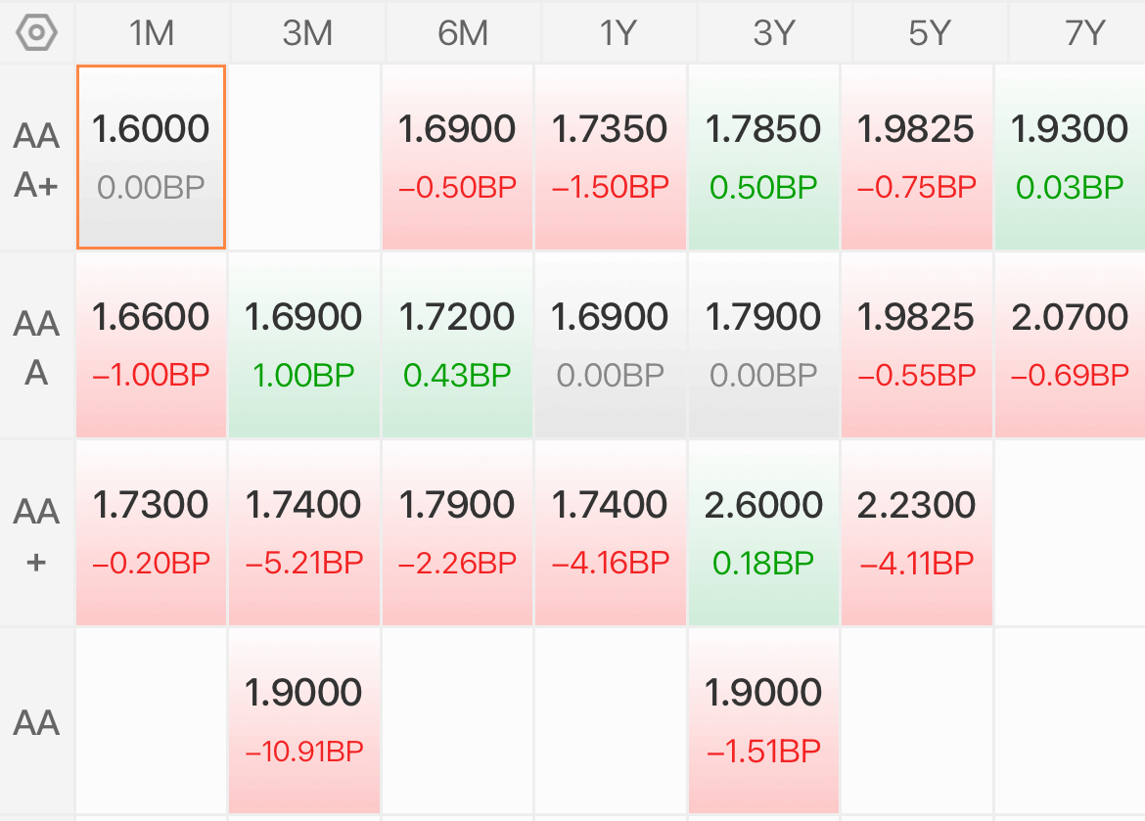
Task: Click AA+ 5Y cell showing 2.2300
Action: (x=916, y=532)
